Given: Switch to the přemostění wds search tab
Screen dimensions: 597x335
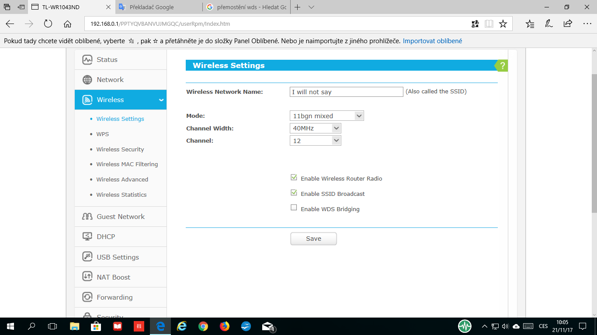Looking at the screenshot, I should tap(246, 7).
